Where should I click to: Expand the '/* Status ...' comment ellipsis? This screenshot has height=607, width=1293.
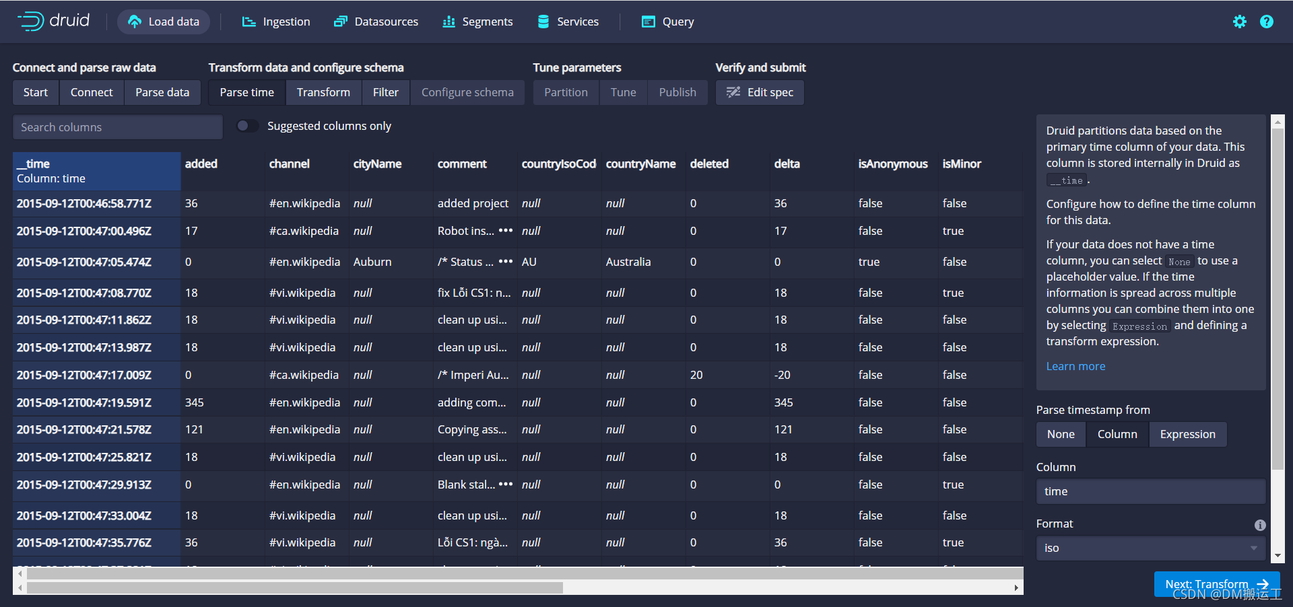(506, 261)
